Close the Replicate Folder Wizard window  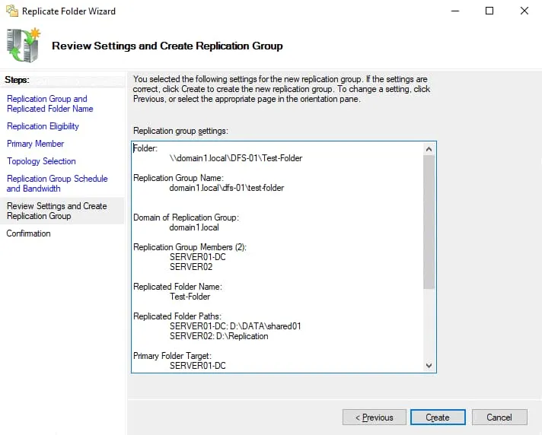pyautogui.click(x=524, y=11)
